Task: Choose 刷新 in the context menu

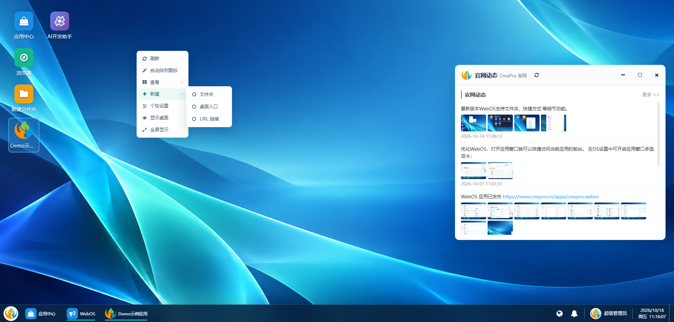Action: click(163, 59)
